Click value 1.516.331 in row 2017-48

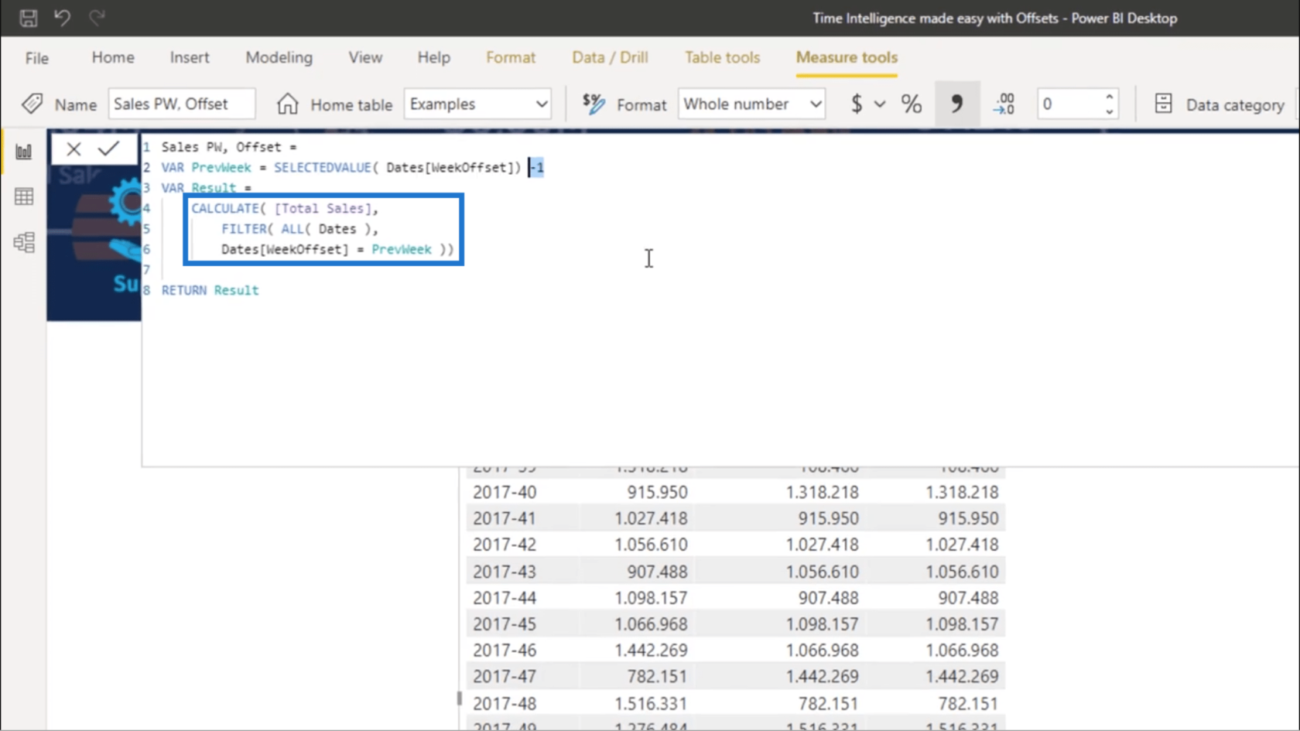click(651, 704)
